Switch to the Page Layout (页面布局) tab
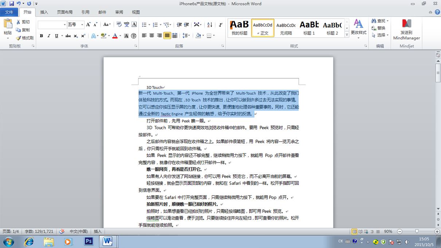This screenshot has width=441, height=248. click(x=65, y=12)
